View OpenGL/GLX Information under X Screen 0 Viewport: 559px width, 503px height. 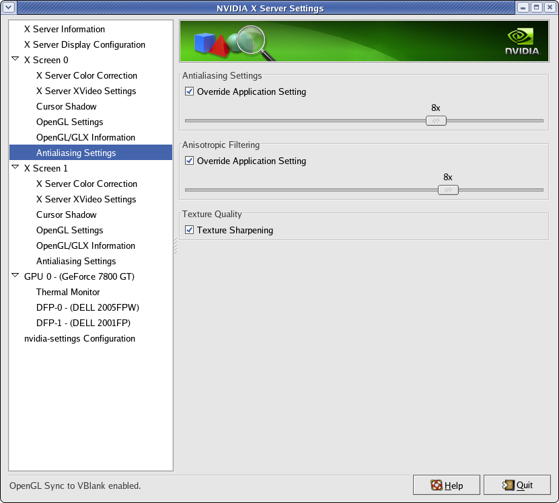point(85,137)
